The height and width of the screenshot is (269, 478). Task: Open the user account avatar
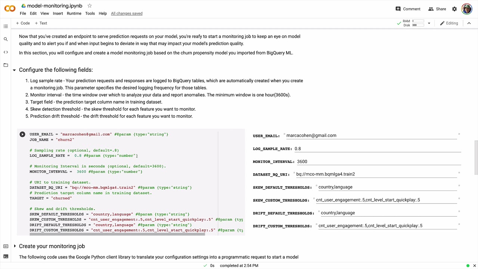click(x=467, y=9)
